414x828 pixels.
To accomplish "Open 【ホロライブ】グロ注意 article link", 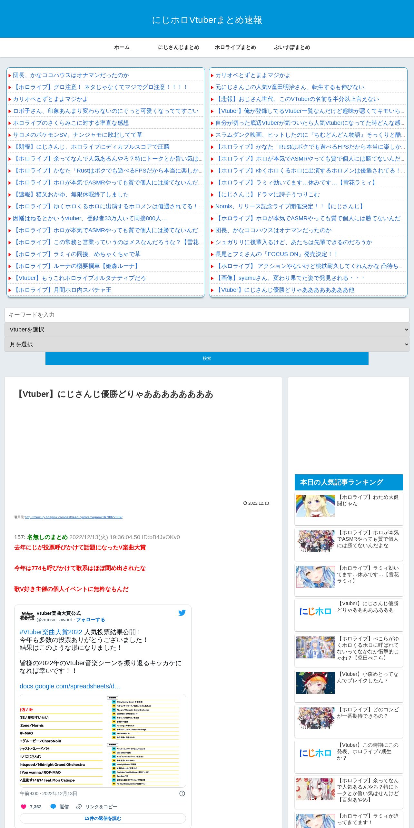I will click(100, 87).
